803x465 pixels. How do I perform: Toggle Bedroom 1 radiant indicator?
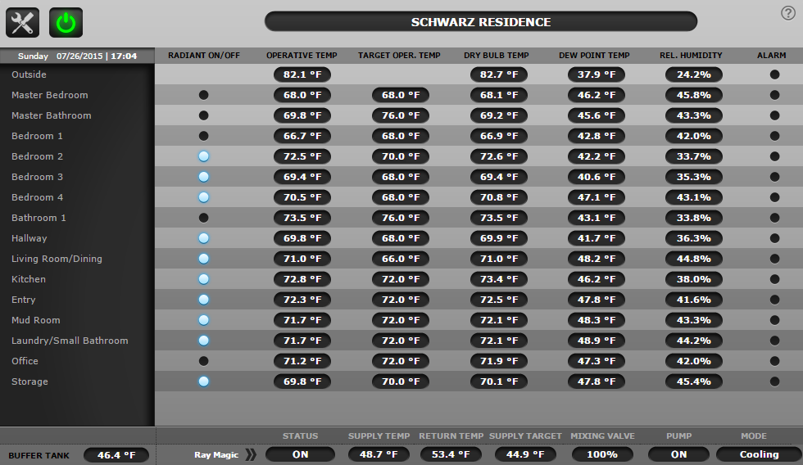[204, 136]
